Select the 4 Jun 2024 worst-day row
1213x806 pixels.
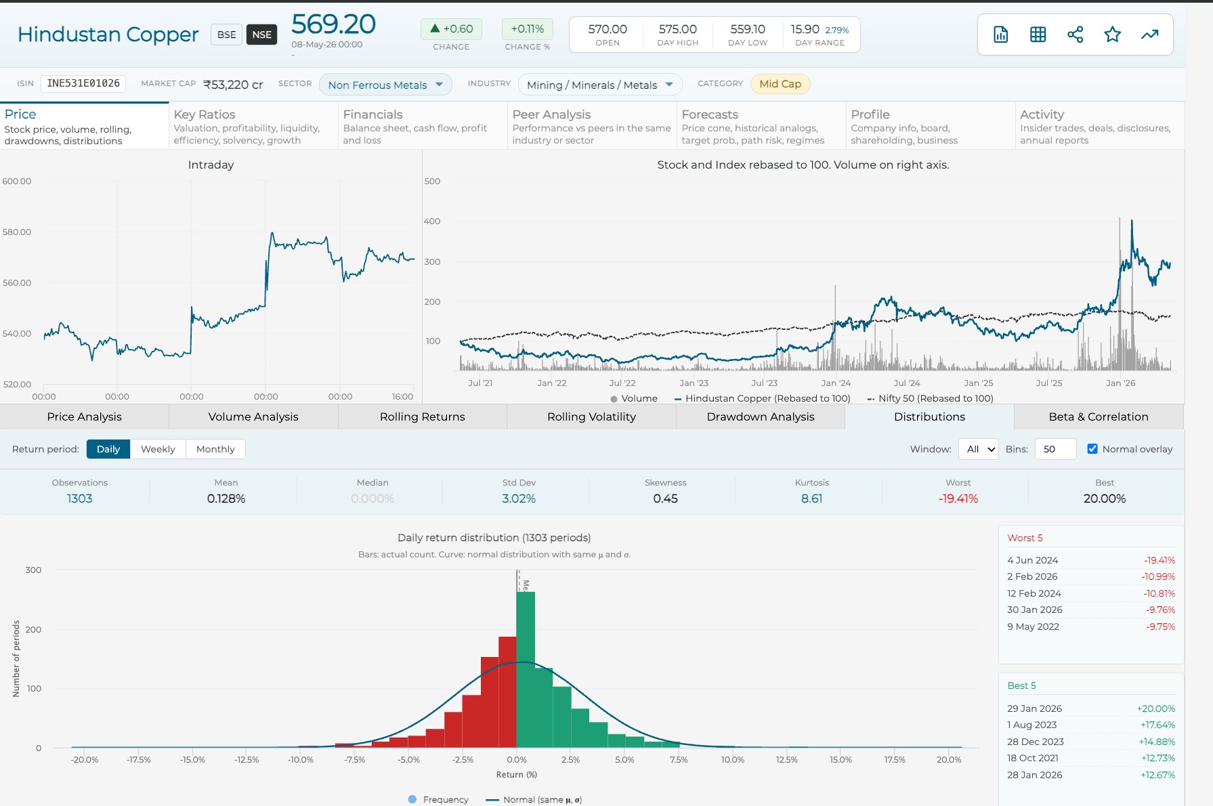pos(1090,560)
